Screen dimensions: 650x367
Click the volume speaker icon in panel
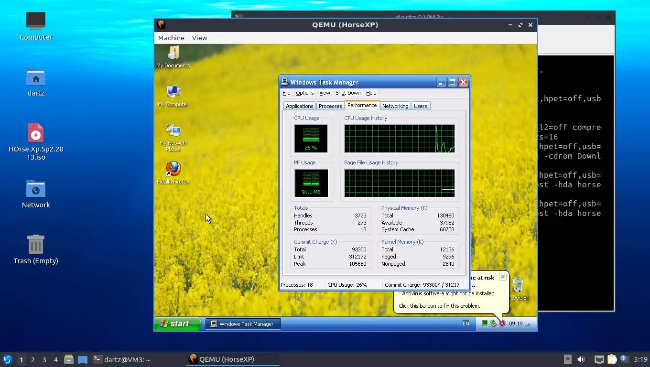pyautogui.click(x=581, y=359)
